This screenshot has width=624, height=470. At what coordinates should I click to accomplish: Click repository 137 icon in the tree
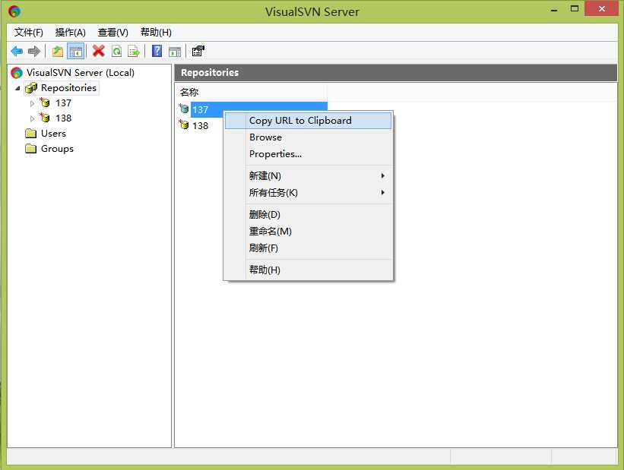[45, 103]
